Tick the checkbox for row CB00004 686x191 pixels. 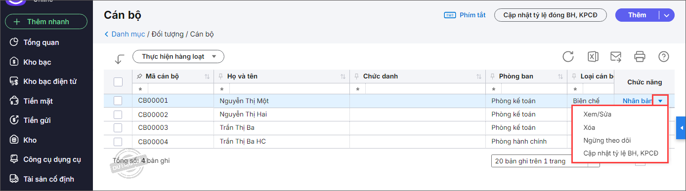click(118, 142)
